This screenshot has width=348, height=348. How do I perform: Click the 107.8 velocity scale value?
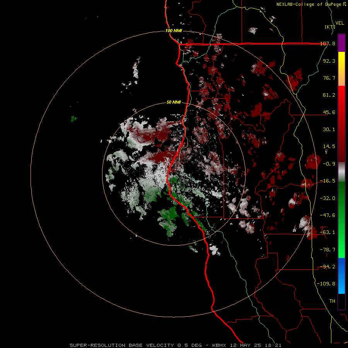tap(328, 43)
